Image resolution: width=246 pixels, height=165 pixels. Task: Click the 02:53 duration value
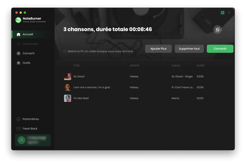tap(200, 98)
